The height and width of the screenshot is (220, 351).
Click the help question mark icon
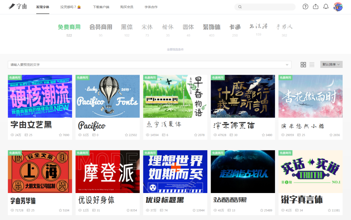tap(305, 6)
